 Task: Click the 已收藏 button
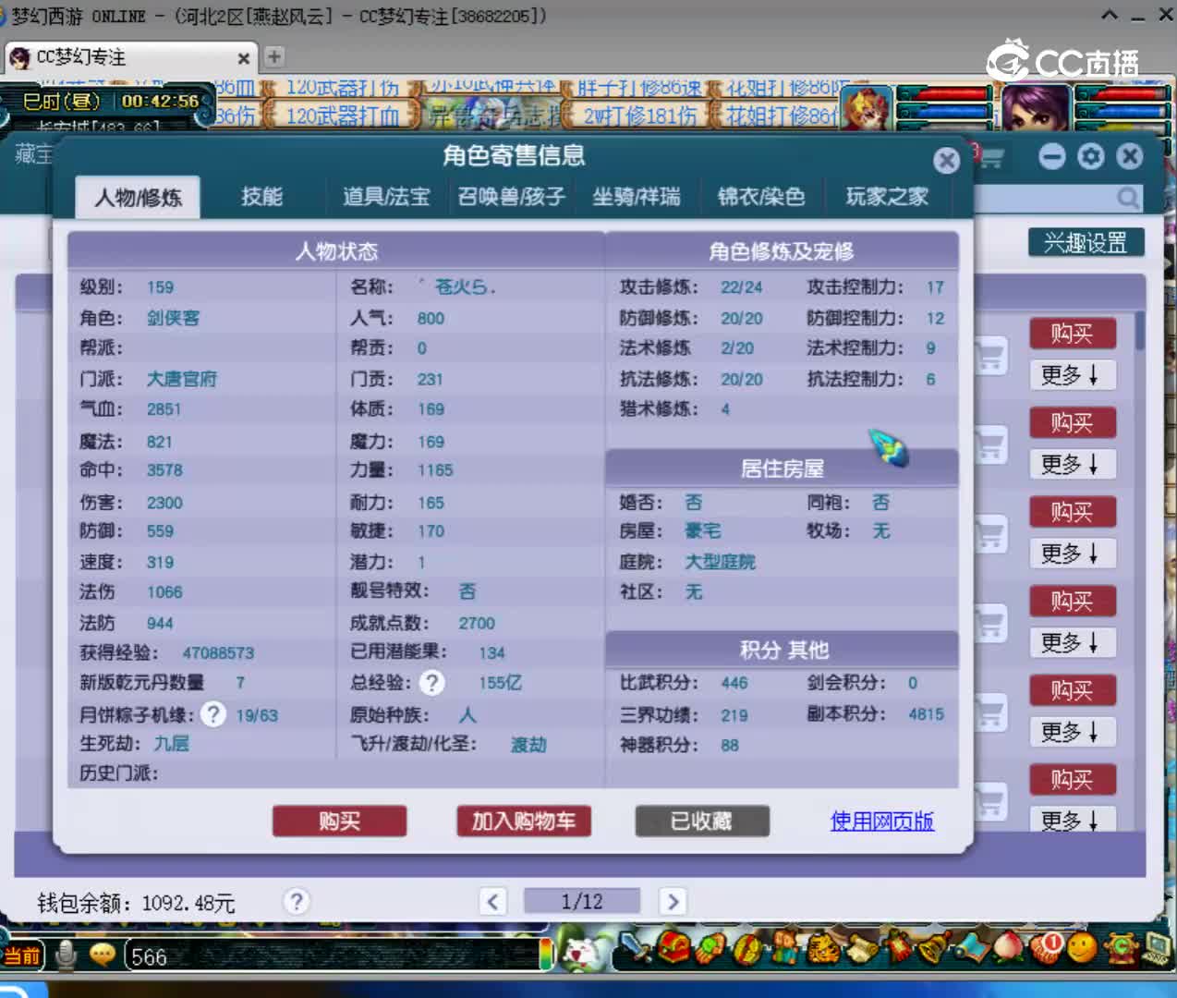tap(702, 821)
